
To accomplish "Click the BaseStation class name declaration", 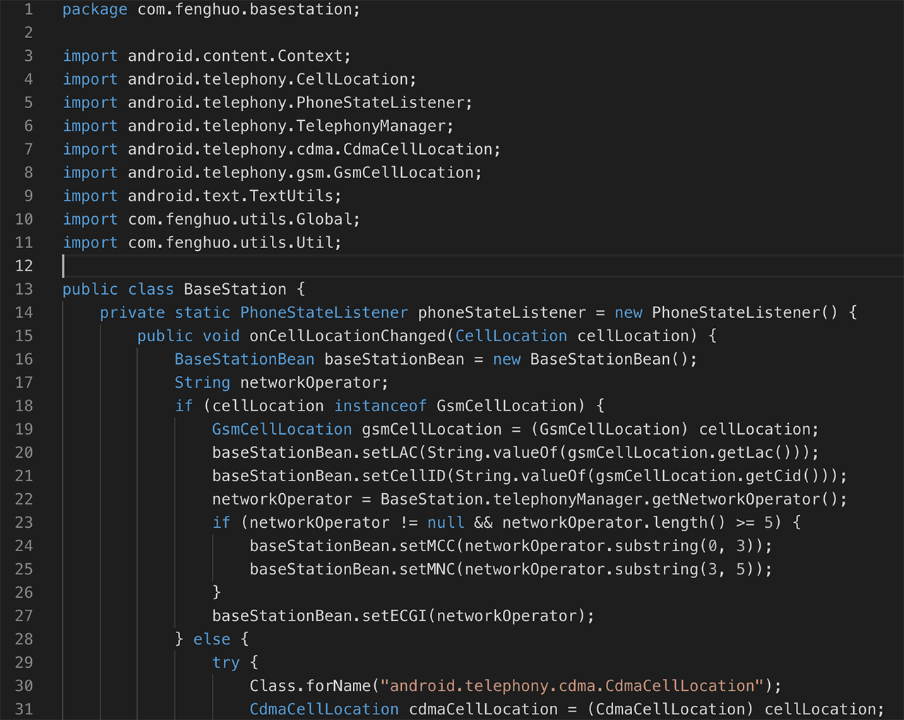I will 234,289.
